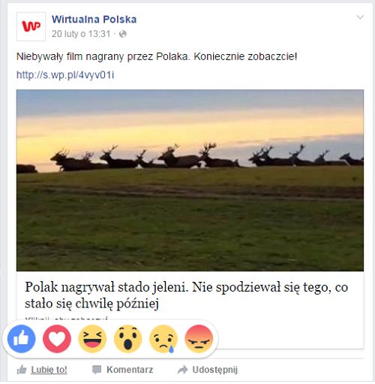375x384 pixels.
Task: Click the thumbs-up icon beside "Lubię to!"
Action: pos(22,370)
